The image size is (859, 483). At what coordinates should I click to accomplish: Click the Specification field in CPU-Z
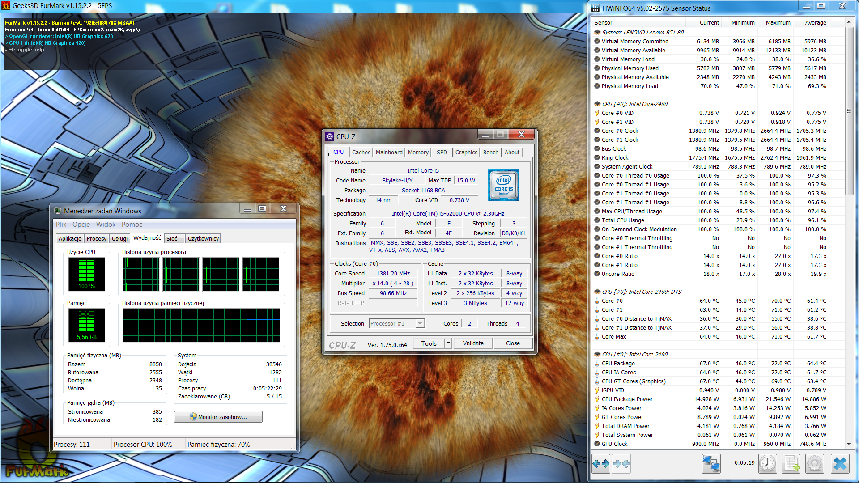[448, 214]
